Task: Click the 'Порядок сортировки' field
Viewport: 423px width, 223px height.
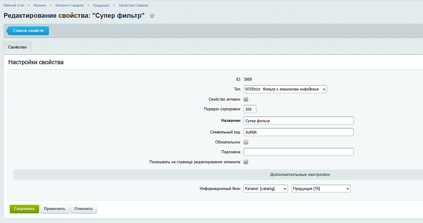Action: [250, 109]
